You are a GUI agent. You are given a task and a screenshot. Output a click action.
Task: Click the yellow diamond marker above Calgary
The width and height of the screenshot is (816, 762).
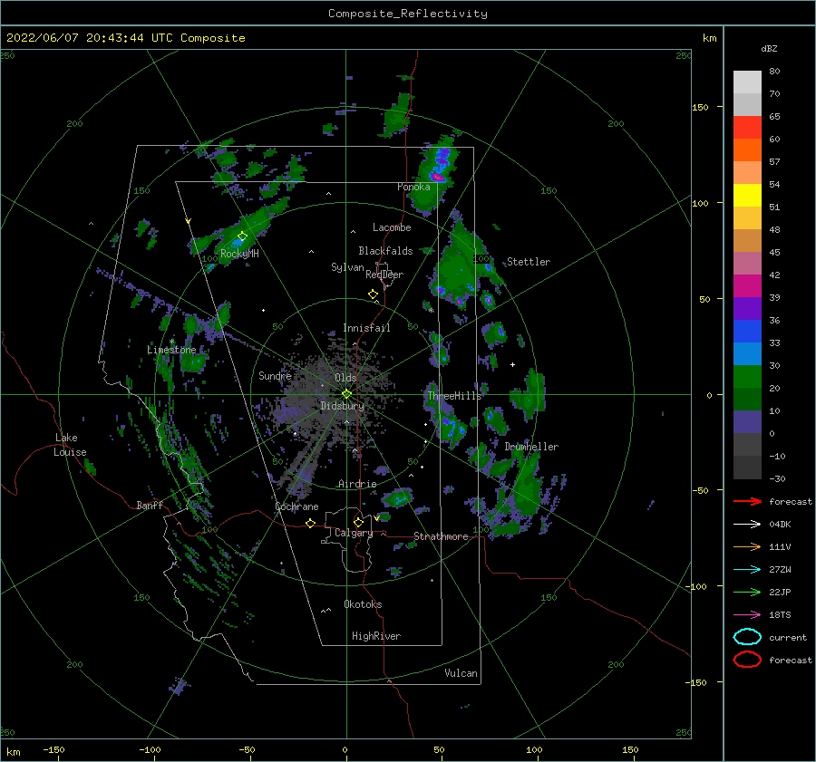click(x=358, y=522)
